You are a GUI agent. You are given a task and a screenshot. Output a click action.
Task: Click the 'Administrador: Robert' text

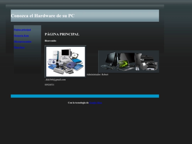pyautogui.click(x=97, y=74)
